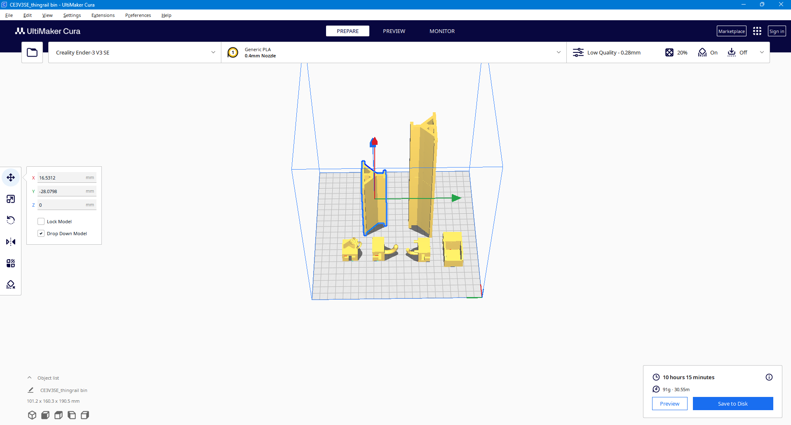Click the extruder 1 material icon
This screenshot has height=425, width=791.
click(x=233, y=52)
